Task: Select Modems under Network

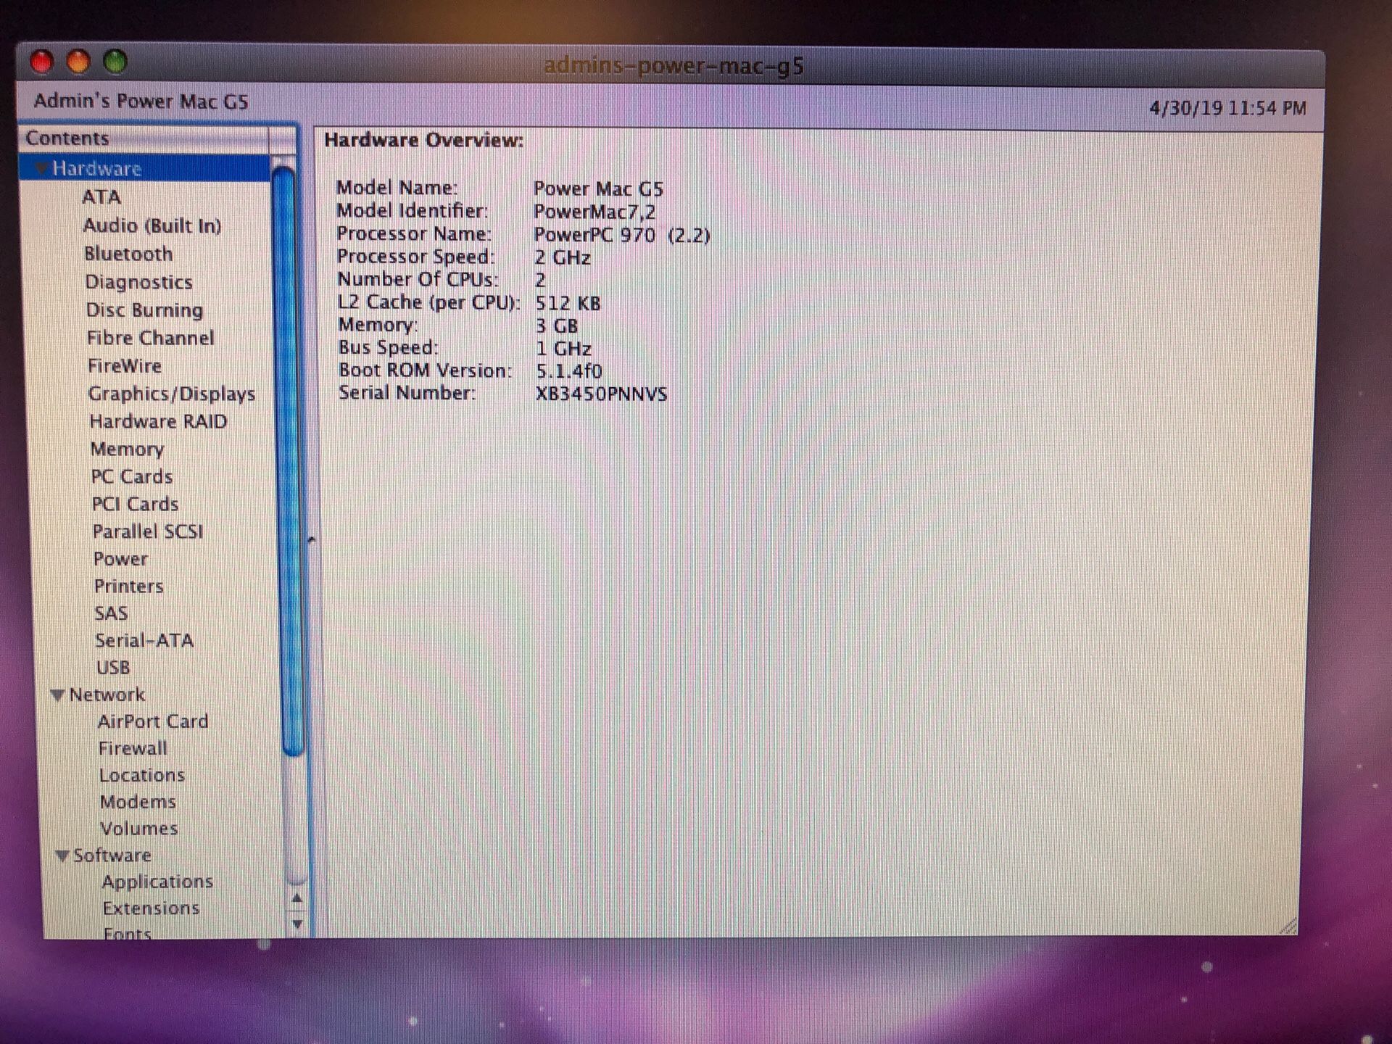Action: click(138, 803)
